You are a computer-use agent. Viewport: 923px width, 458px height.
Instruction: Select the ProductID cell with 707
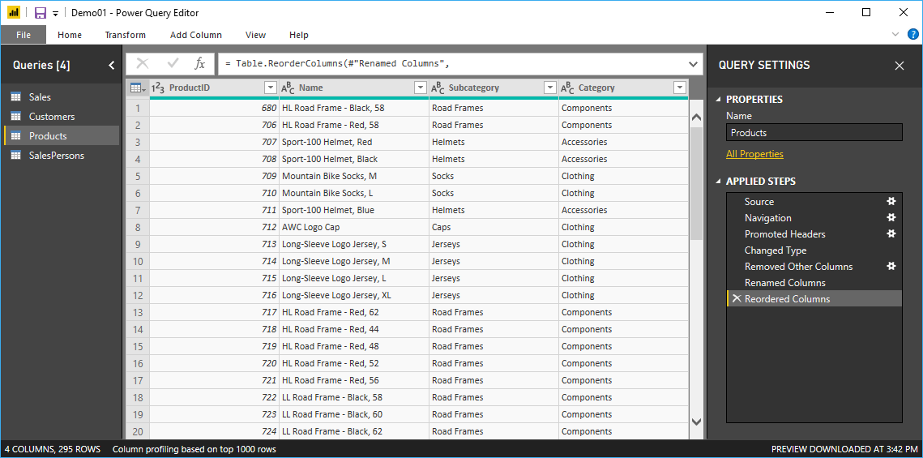tap(214, 142)
